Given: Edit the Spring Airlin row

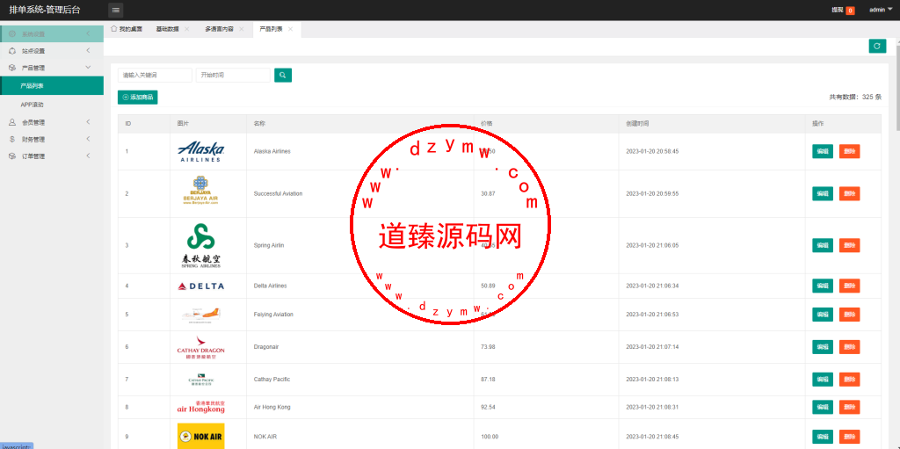Looking at the screenshot, I should pos(823,246).
